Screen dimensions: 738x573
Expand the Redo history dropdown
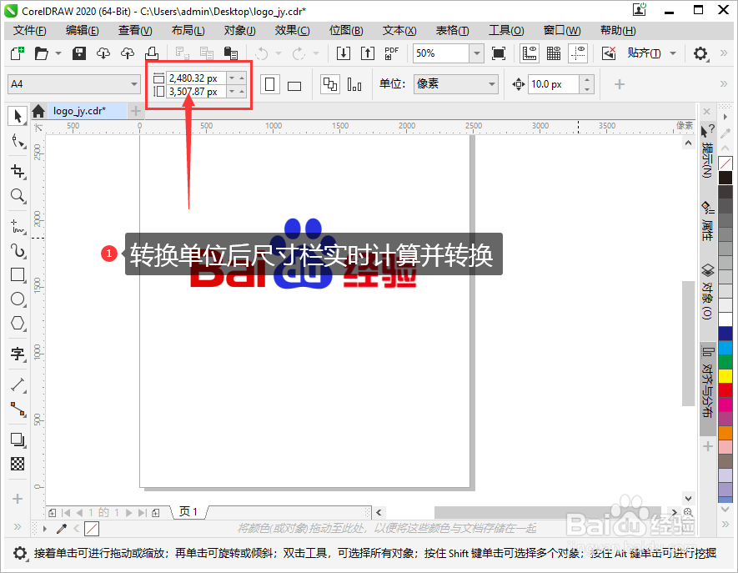pyautogui.click(x=316, y=53)
